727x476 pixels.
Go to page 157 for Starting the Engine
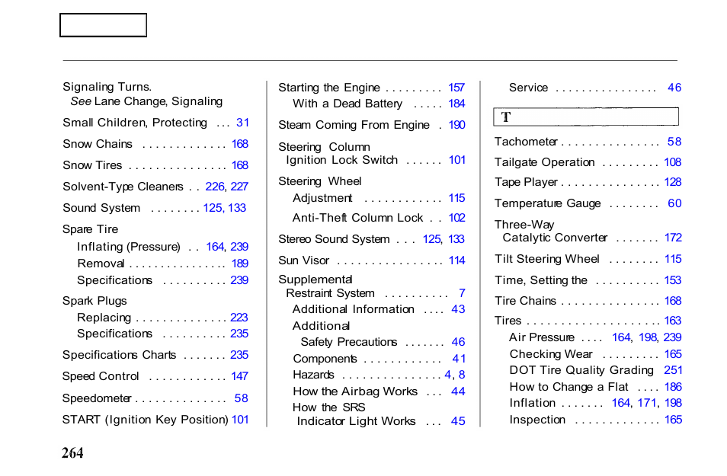pyautogui.click(x=456, y=88)
